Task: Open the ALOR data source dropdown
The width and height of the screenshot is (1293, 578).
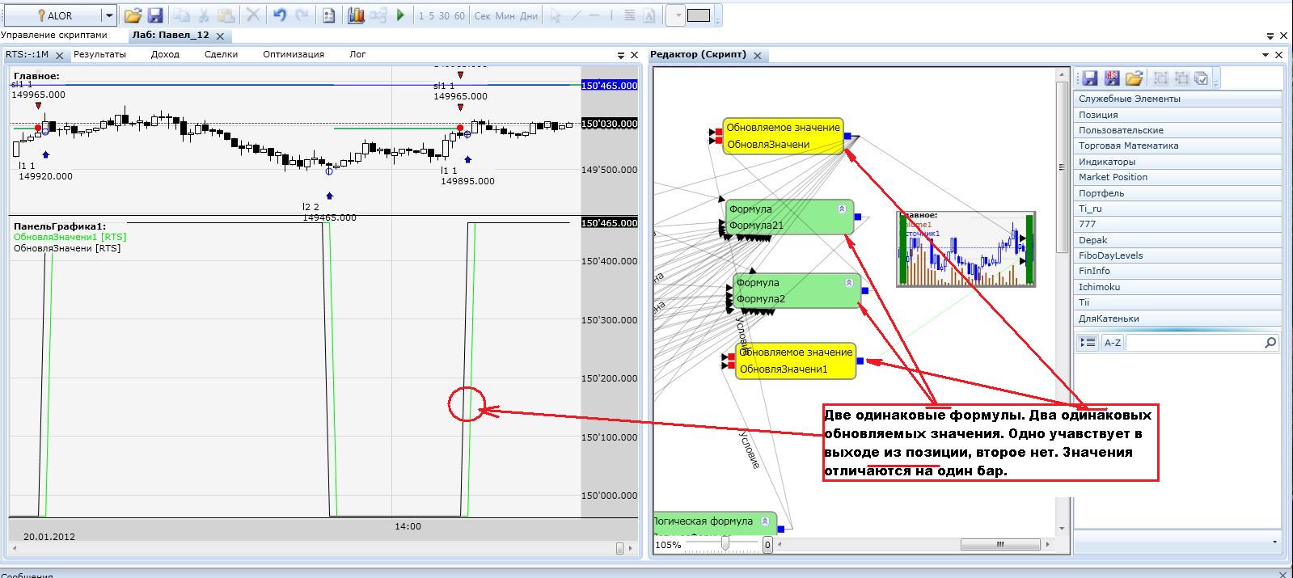Action: (108, 15)
